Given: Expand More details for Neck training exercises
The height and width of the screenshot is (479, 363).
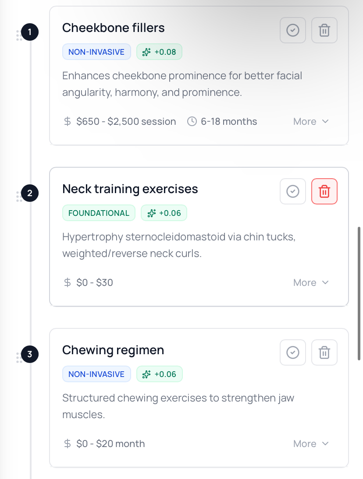Looking at the screenshot, I should click(x=311, y=282).
